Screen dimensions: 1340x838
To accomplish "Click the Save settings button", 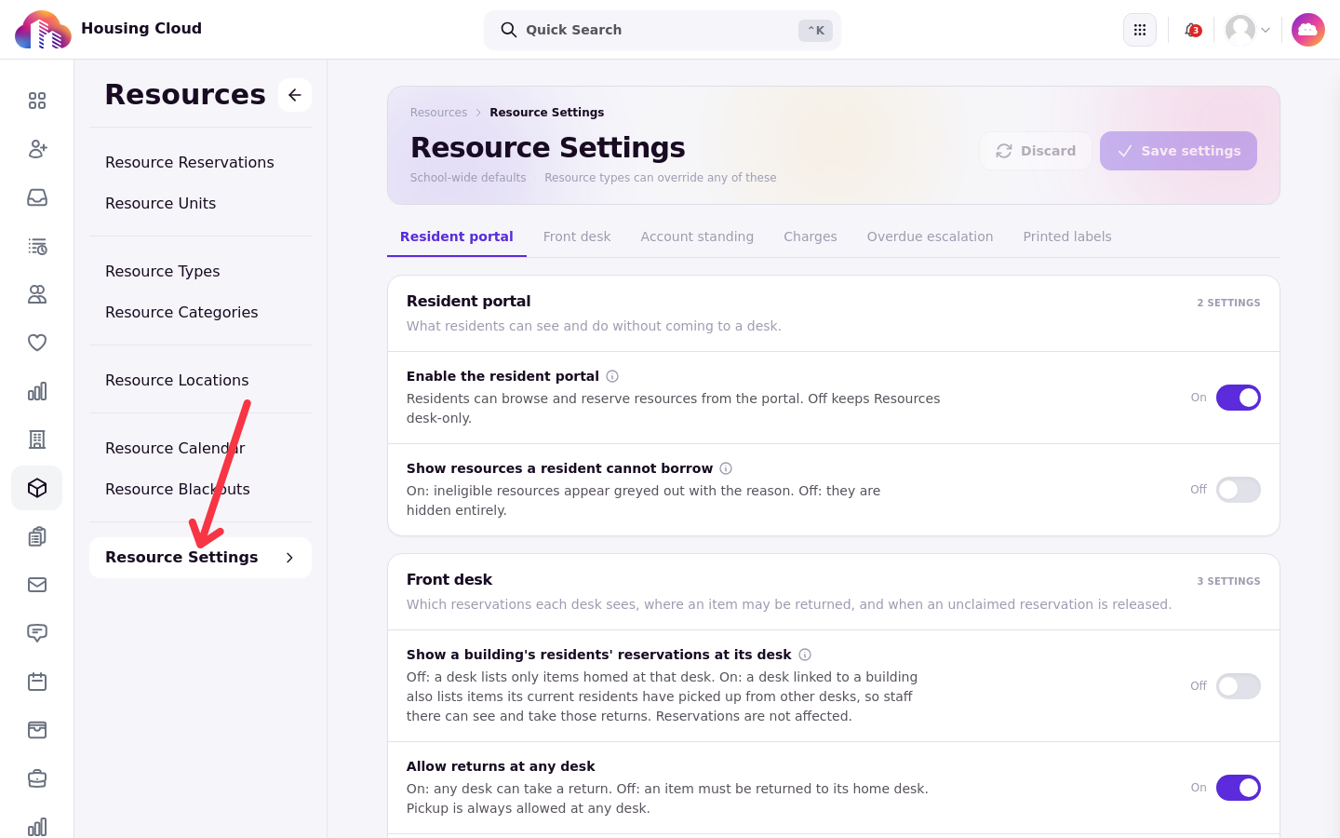I will [1178, 151].
